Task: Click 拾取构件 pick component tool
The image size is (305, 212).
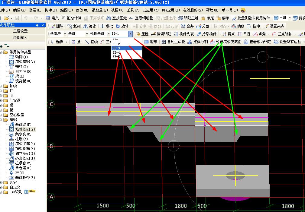Action: pyautogui.click(x=206, y=34)
